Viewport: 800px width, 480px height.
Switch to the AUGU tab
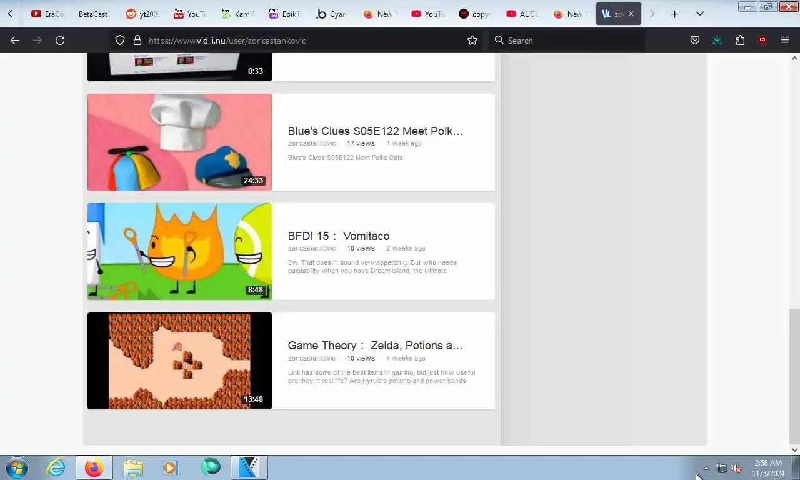coord(522,14)
